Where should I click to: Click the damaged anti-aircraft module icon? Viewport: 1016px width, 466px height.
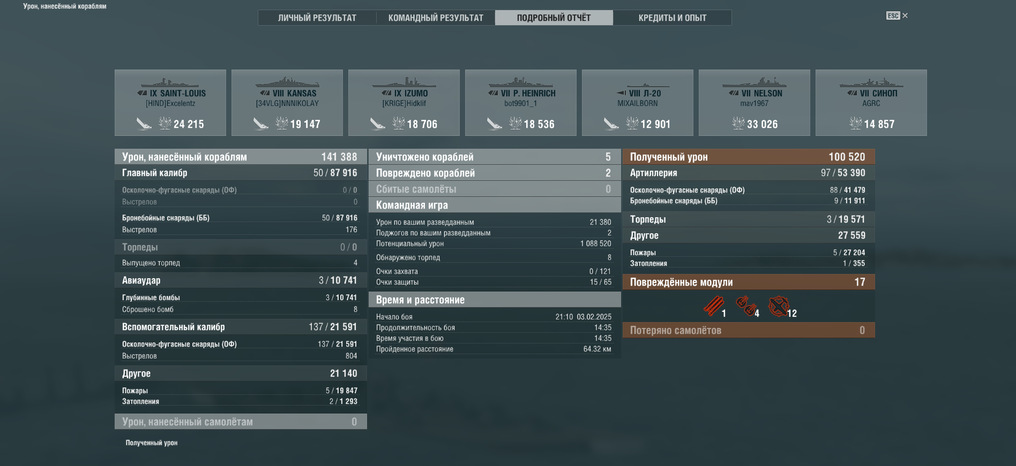click(x=778, y=306)
